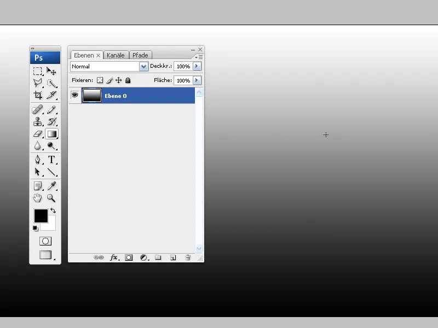
Task: Switch to the Kanäle tab
Action: pyautogui.click(x=116, y=55)
